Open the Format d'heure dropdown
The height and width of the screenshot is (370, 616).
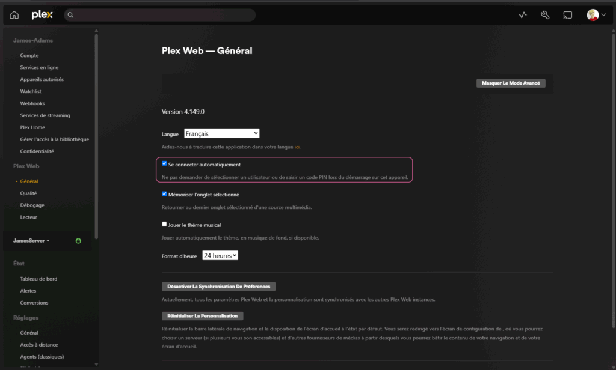(220, 255)
